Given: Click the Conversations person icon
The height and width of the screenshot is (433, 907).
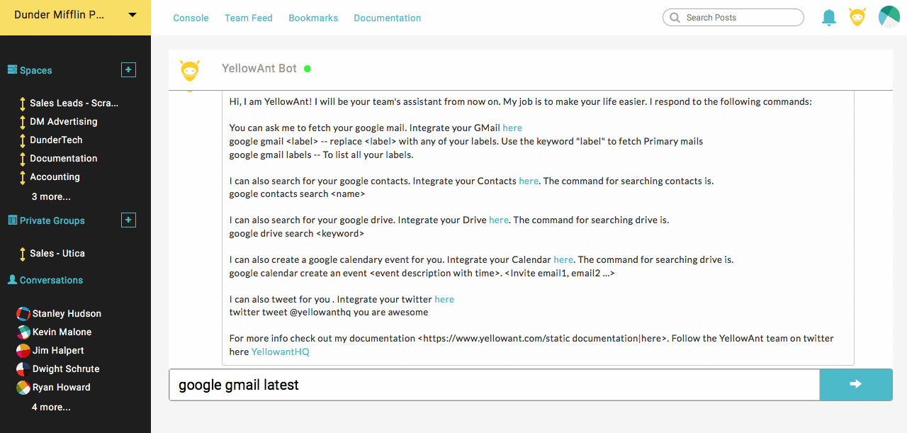Looking at the screenshot, I should tap(12, 279).
